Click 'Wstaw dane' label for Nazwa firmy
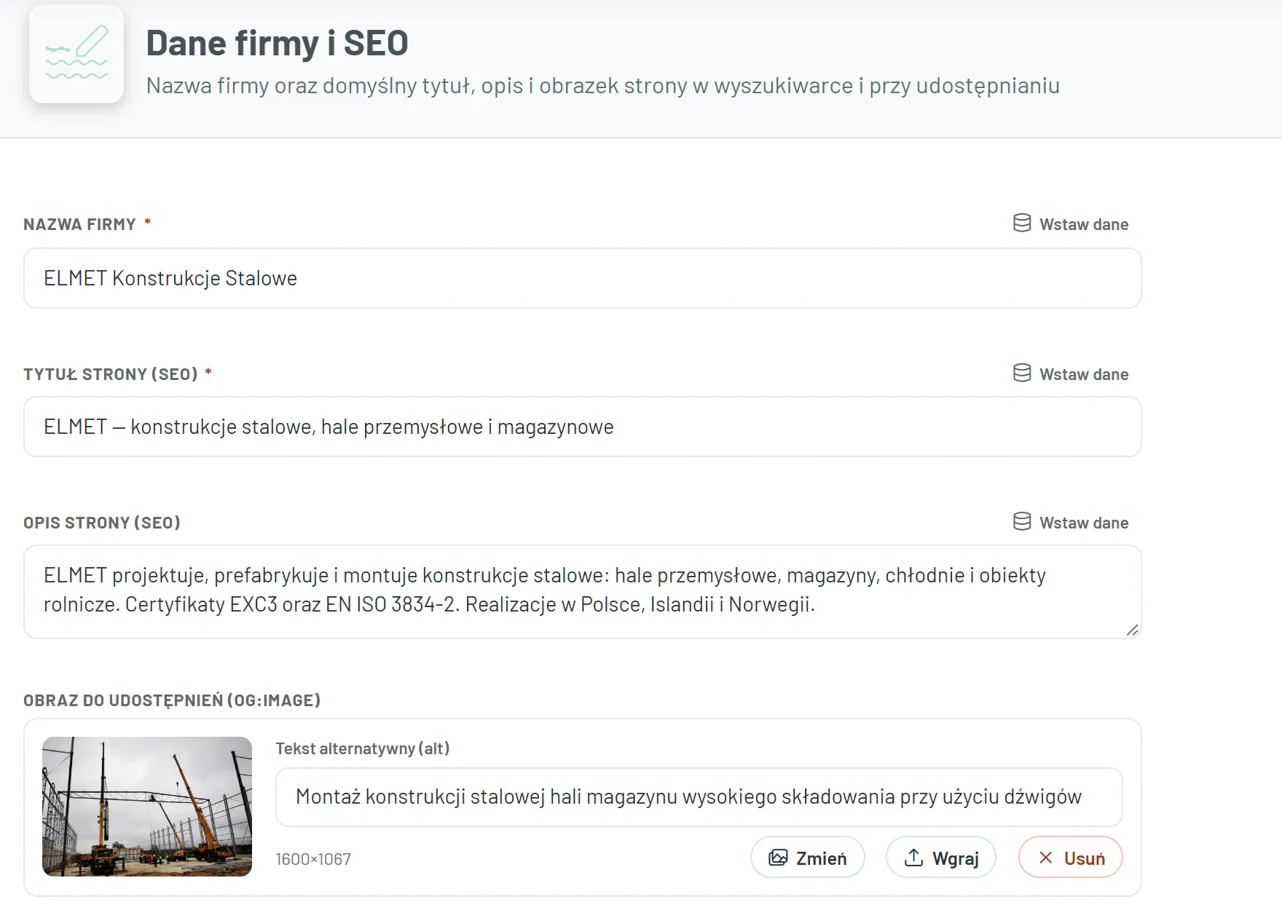The width and height of the screenshot is (1282, 910). pos(1084,224)
